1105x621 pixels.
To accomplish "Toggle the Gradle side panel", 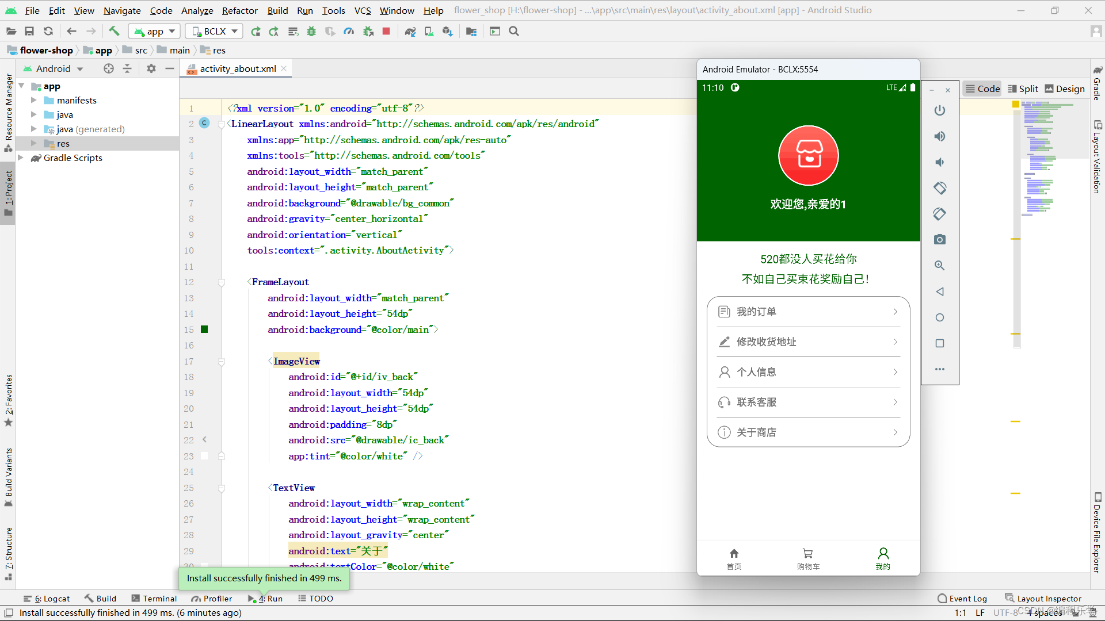I will (x=1098, y=83).
